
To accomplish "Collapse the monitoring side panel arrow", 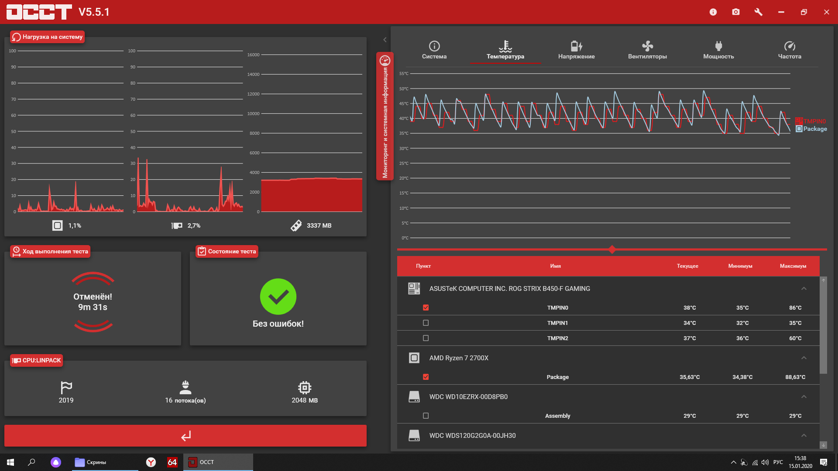I will click(x=385, y=40).
